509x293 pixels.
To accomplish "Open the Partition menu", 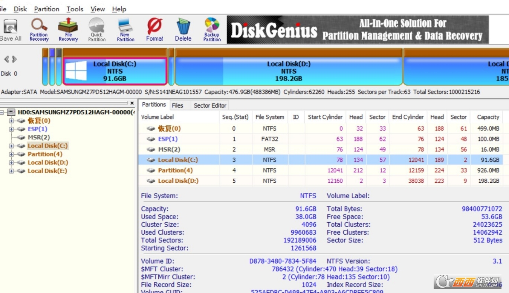I will point(47,9).
